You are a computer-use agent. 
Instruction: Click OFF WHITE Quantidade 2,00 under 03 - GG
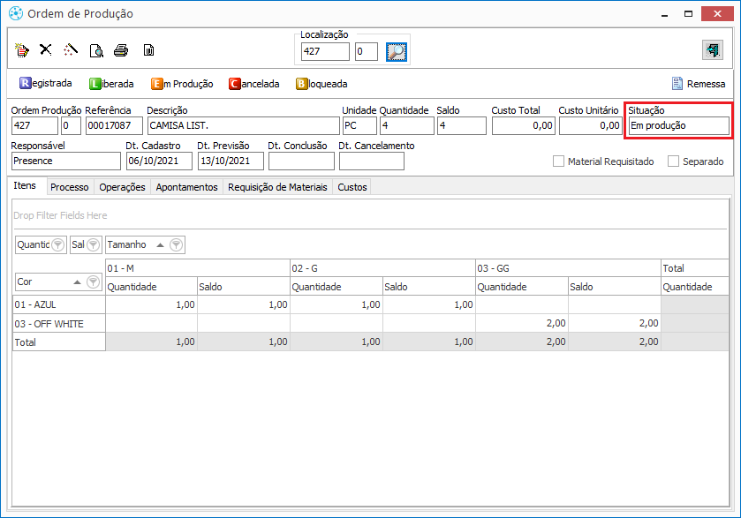point(522,324)
